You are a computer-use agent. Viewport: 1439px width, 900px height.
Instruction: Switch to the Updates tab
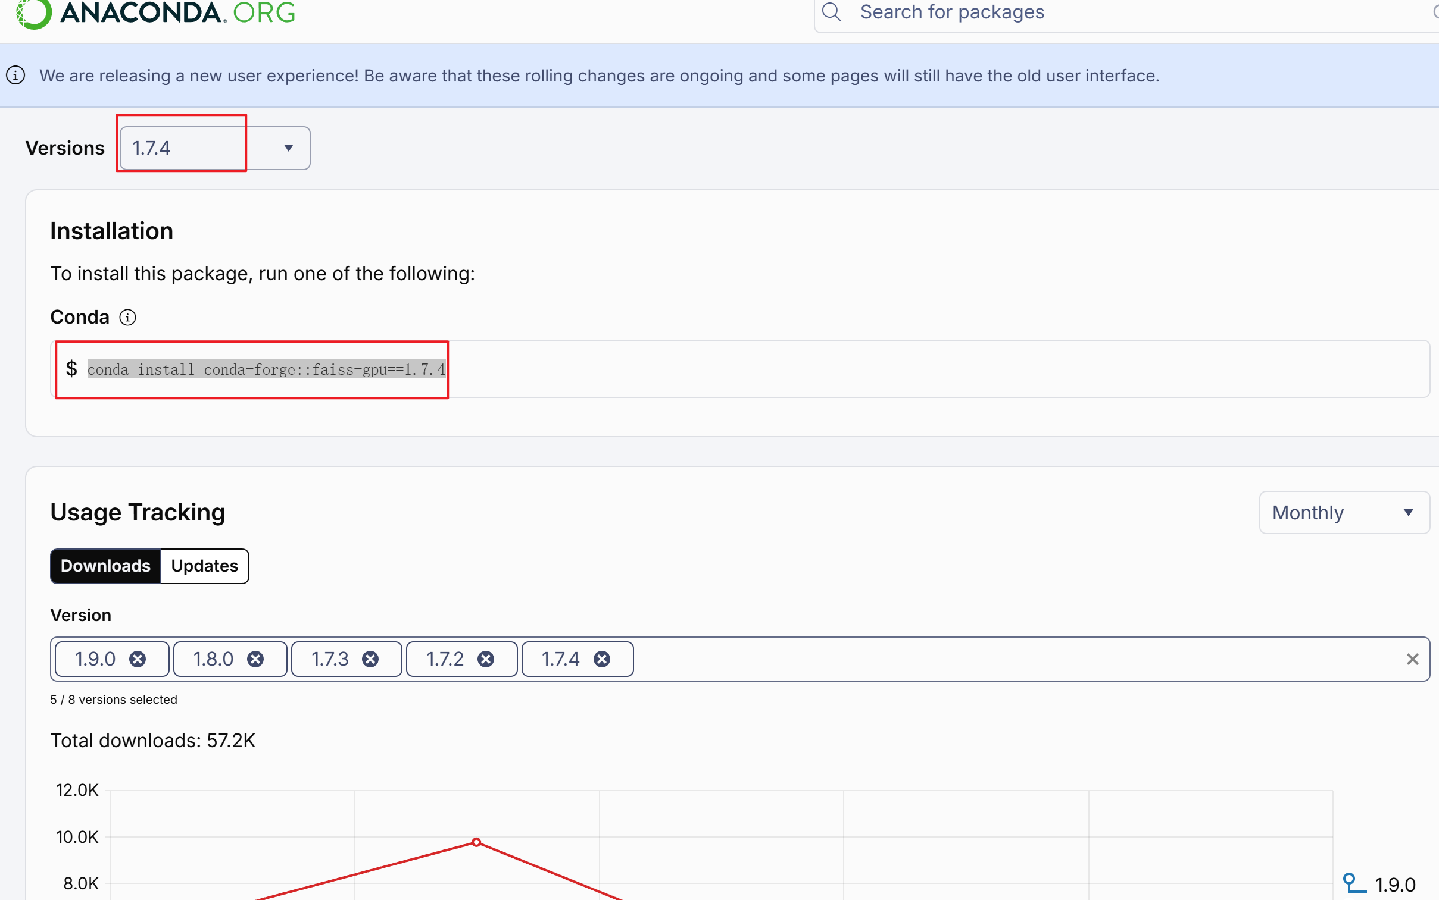pos(204,566)
